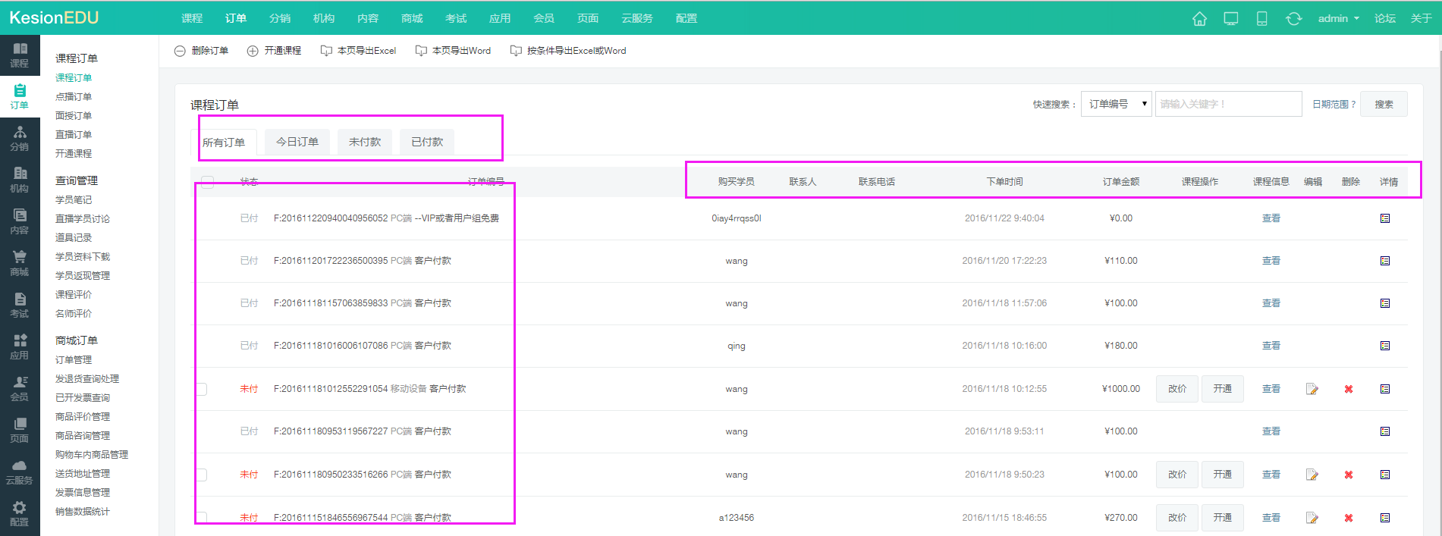Click the refresh sync icon in header
The image size is (1442, 536).
(x=1293, y=19)
